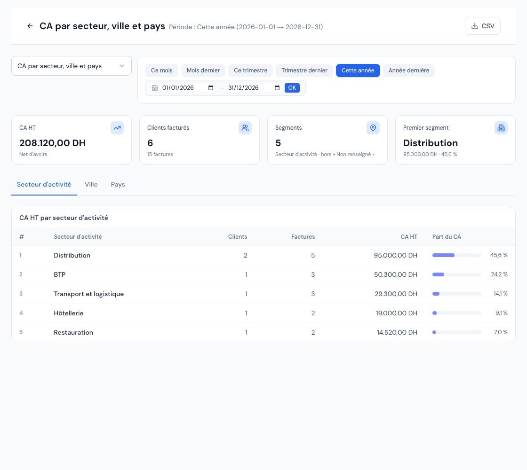
Task: Select the Distribution row name
Action: point(72,256)
